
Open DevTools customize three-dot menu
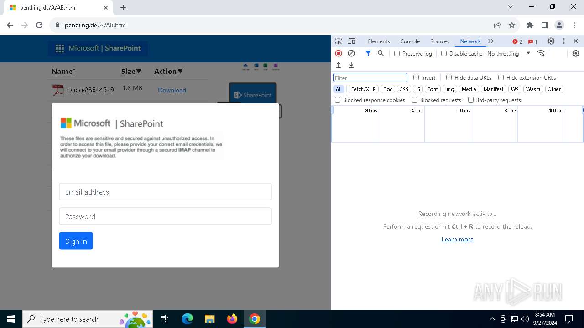[x=564, y=41]
